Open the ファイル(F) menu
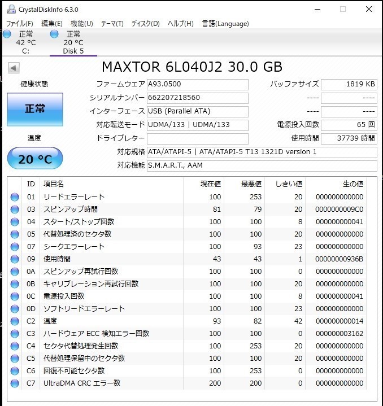 [x=20, y=24]
